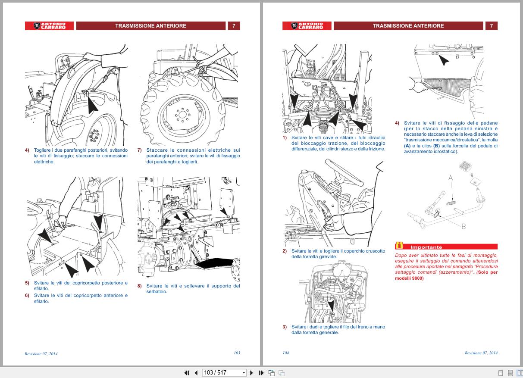Viewport: 523px width, 378px height.
Task: Click the rear body cover illustration
Action: 76,228
